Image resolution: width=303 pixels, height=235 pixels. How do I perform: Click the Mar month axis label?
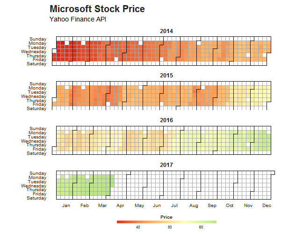102,206
